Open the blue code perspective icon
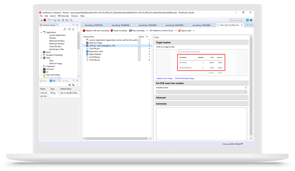The image size is (295, 171). [251, 20]
